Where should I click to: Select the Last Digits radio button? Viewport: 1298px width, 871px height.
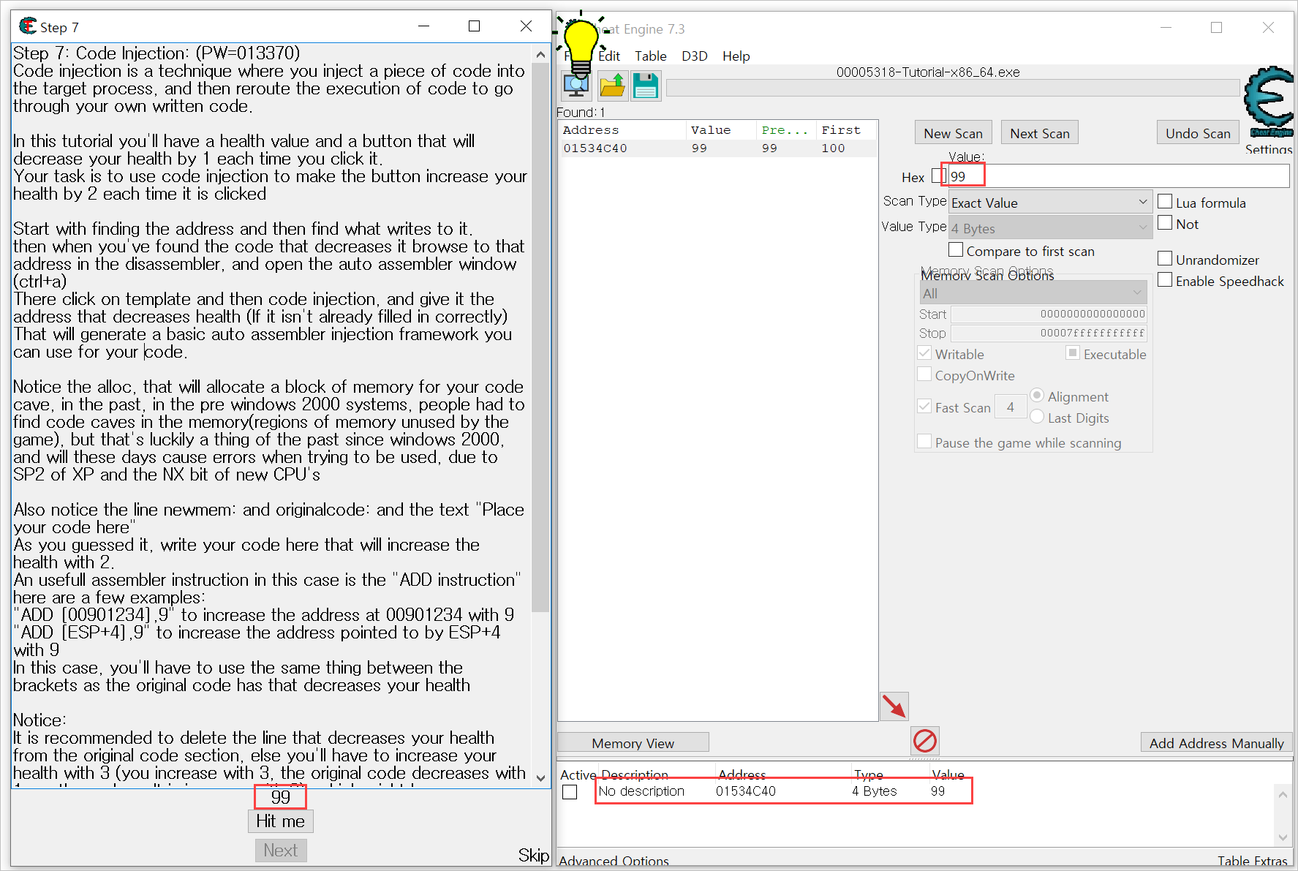coord(1037,417)
